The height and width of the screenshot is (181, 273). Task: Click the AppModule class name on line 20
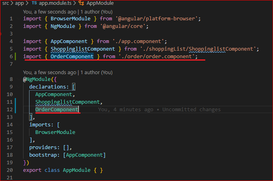click(77, 170)
